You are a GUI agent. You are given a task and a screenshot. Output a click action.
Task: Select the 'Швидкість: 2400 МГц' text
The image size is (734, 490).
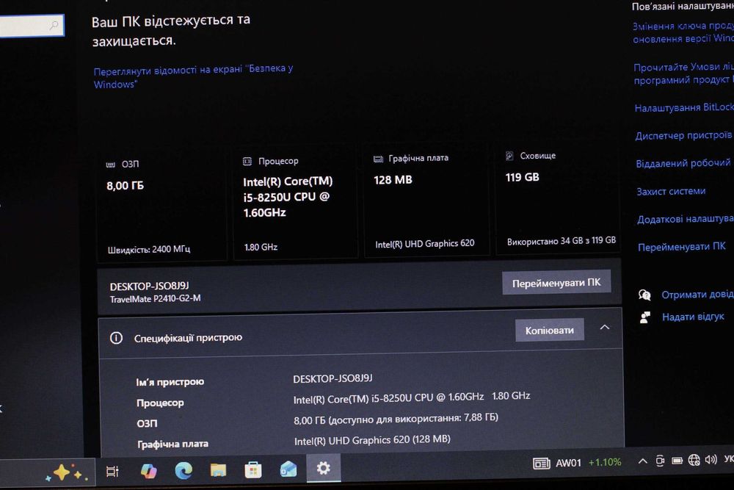(149, 250)
